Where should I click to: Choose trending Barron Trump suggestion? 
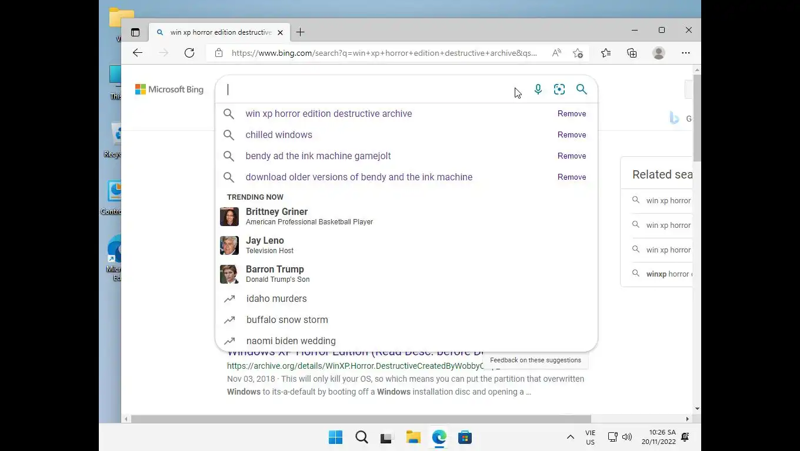click(406, 274)
